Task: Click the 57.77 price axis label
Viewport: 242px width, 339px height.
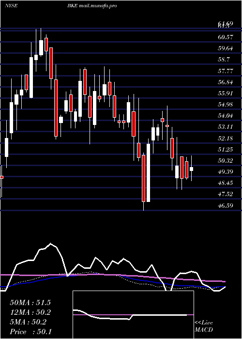Action: [226, 71]
